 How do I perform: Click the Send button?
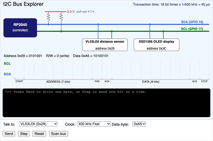point(9,134)
